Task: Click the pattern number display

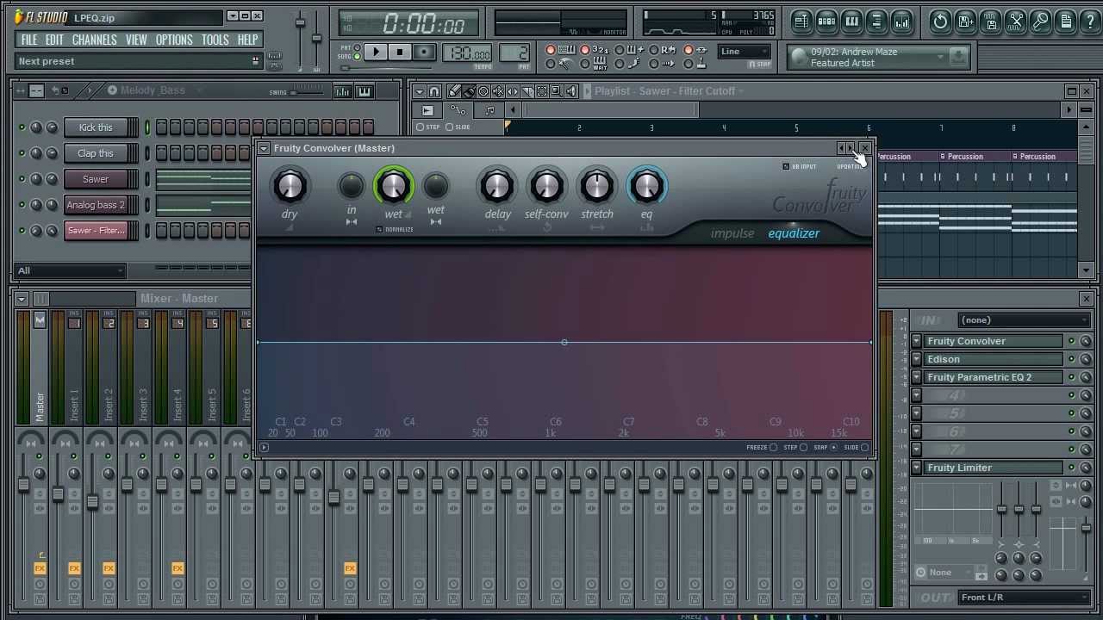Action: coord(514,53)
